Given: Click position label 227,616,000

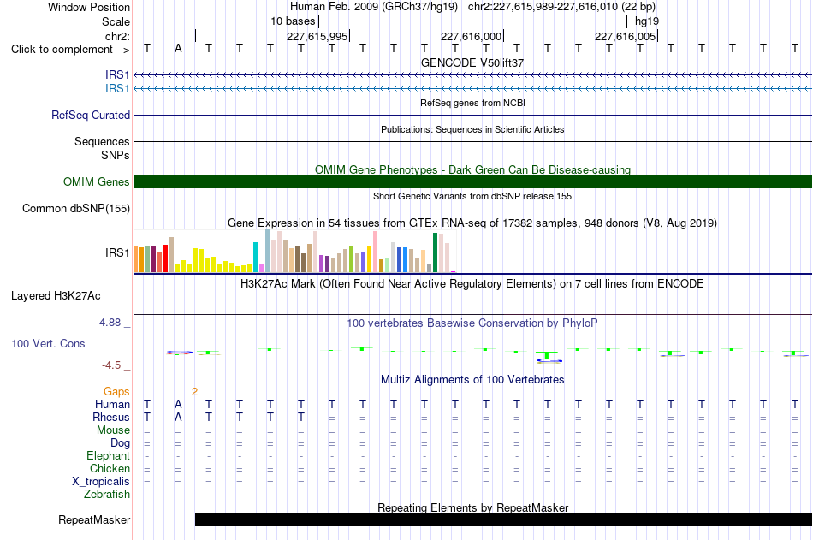Looking at the screenshot, I should (471, 36).
